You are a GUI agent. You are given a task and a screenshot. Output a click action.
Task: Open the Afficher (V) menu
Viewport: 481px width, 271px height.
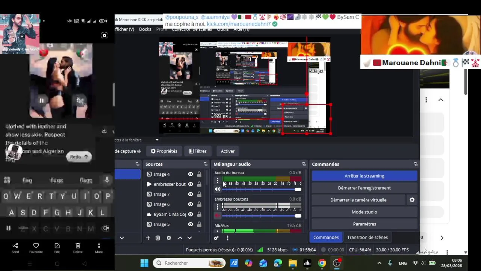tap(124, 29)
